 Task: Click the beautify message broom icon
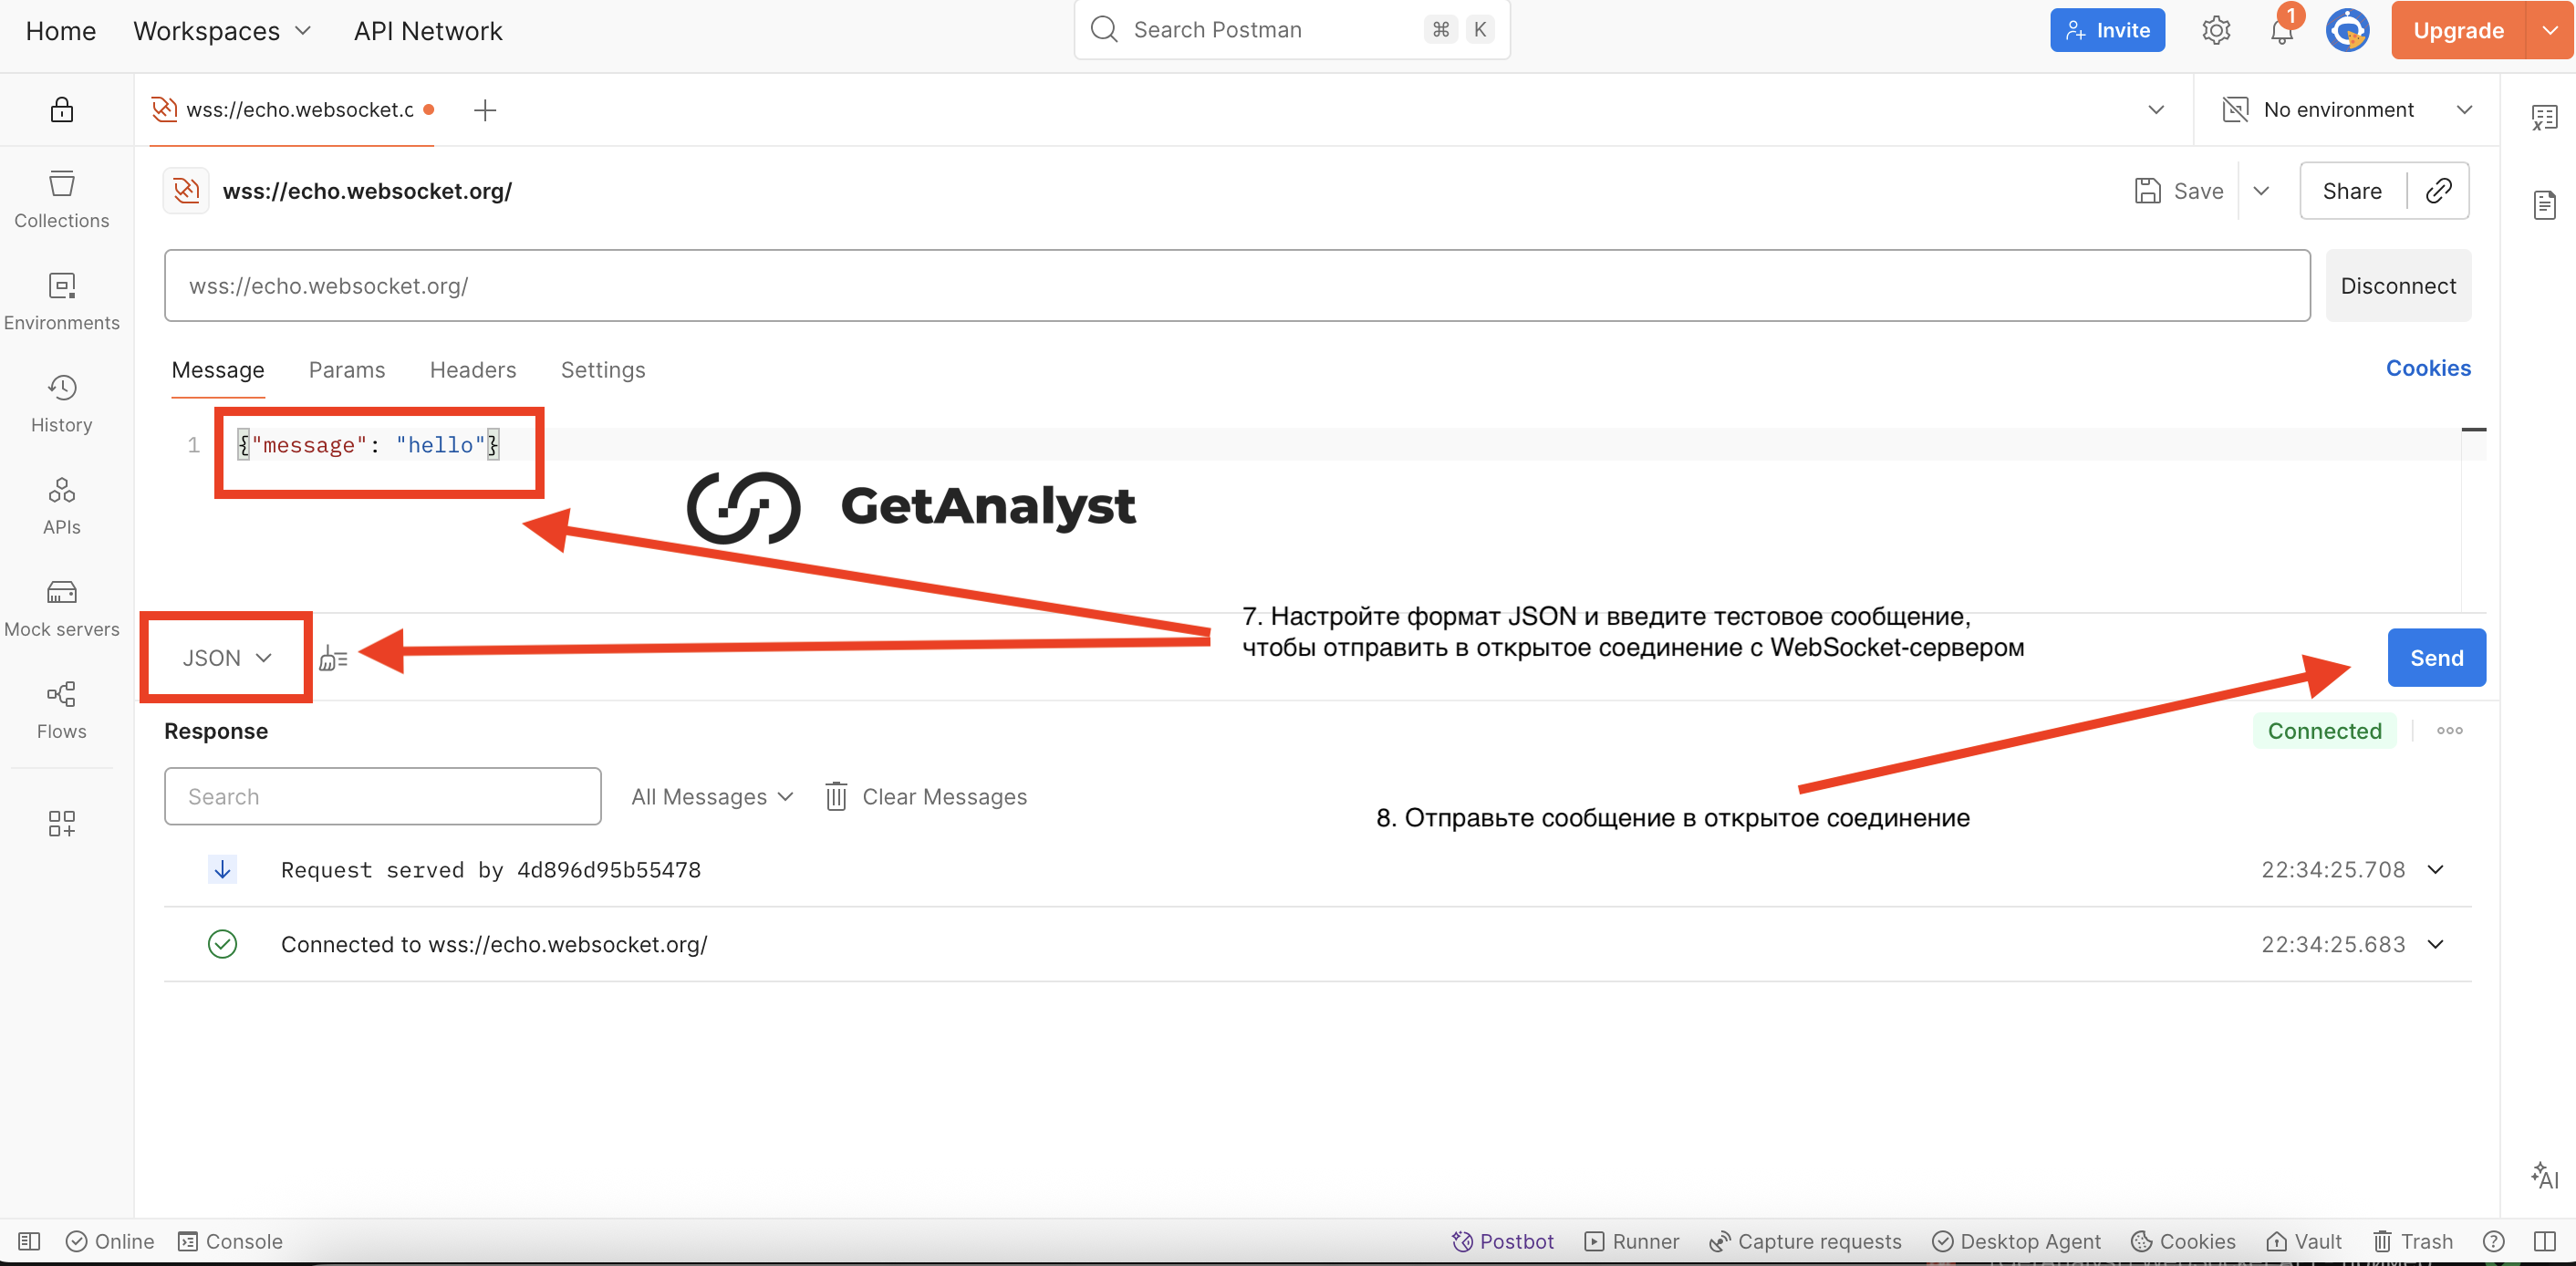[333, 658]
